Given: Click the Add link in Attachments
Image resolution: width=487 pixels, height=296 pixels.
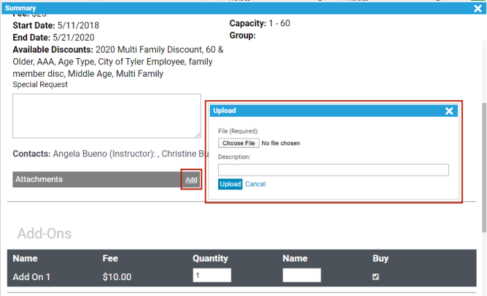Looking at the screenshot, I should coord(191,180).
